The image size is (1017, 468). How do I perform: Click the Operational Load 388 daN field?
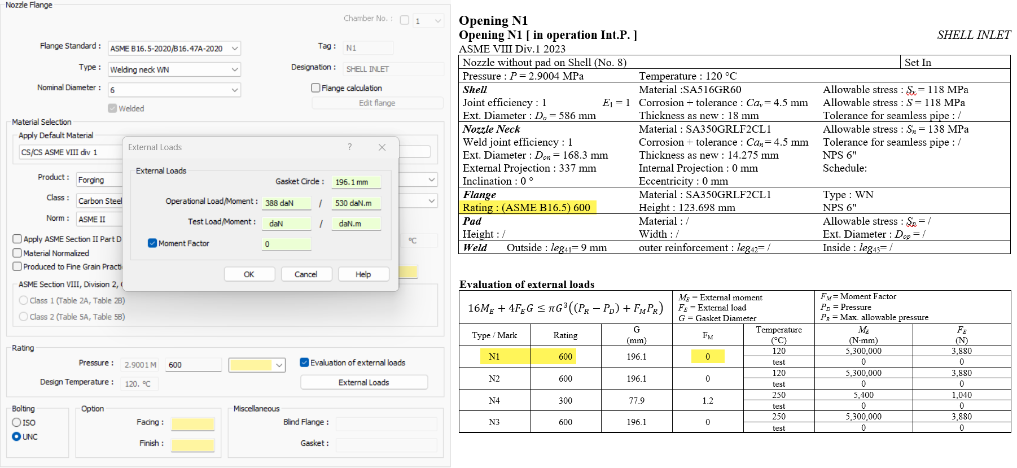pyautogui.click(x=287, y=203)
